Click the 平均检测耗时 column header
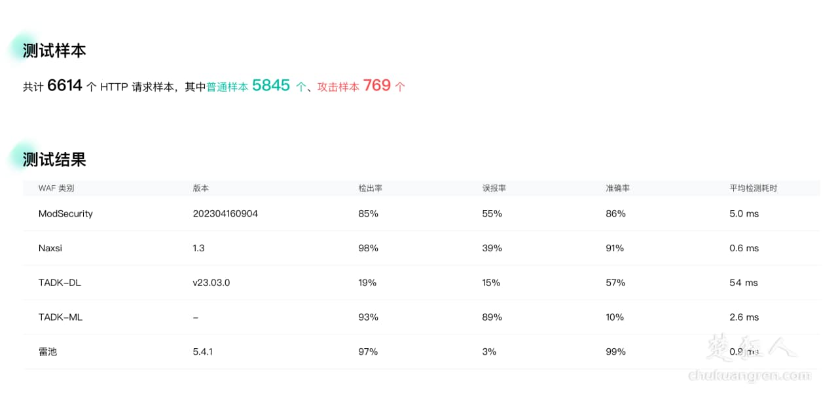Viewport: 838px width, 411px height. [x=753, y=188]
